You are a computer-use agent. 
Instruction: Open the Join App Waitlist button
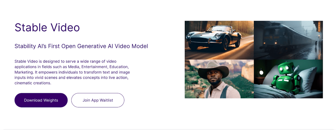pyautogui.click(x=98, y=100)
